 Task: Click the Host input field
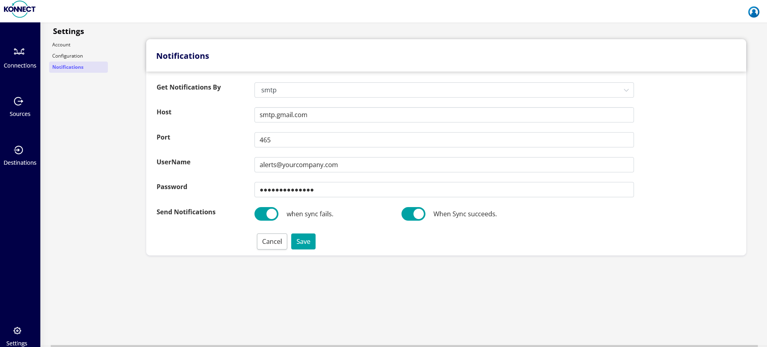pos(444,115)
